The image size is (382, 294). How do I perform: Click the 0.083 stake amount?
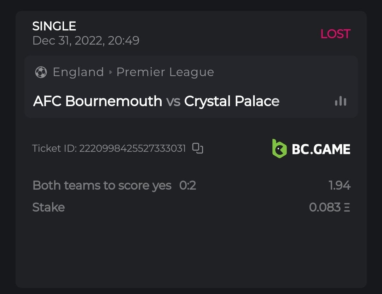pyautogui.click(x=325, y=207)
